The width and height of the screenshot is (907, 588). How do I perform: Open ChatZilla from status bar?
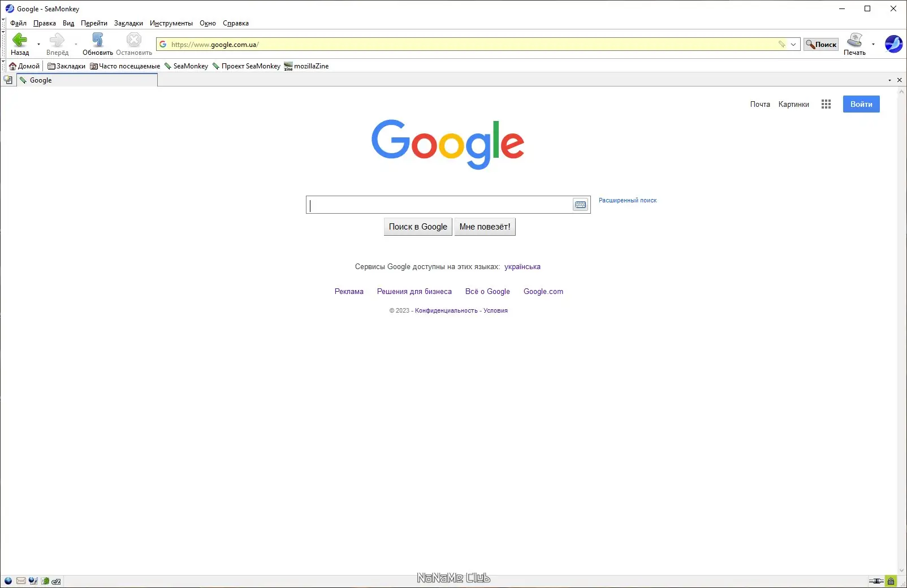coord(56,581)
